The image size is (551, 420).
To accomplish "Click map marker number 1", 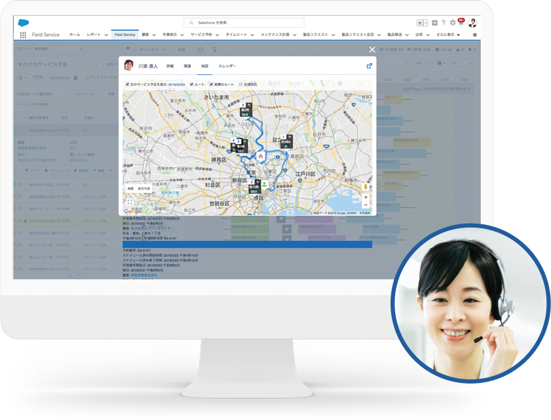I will click(286, 141).
